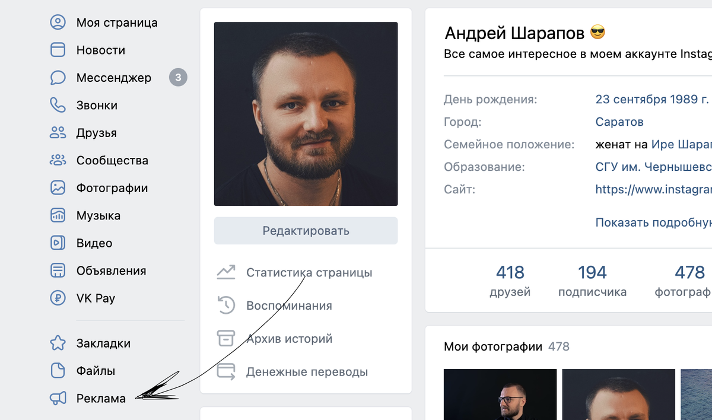Open Calls via the phone icon

tap(58, 105)
